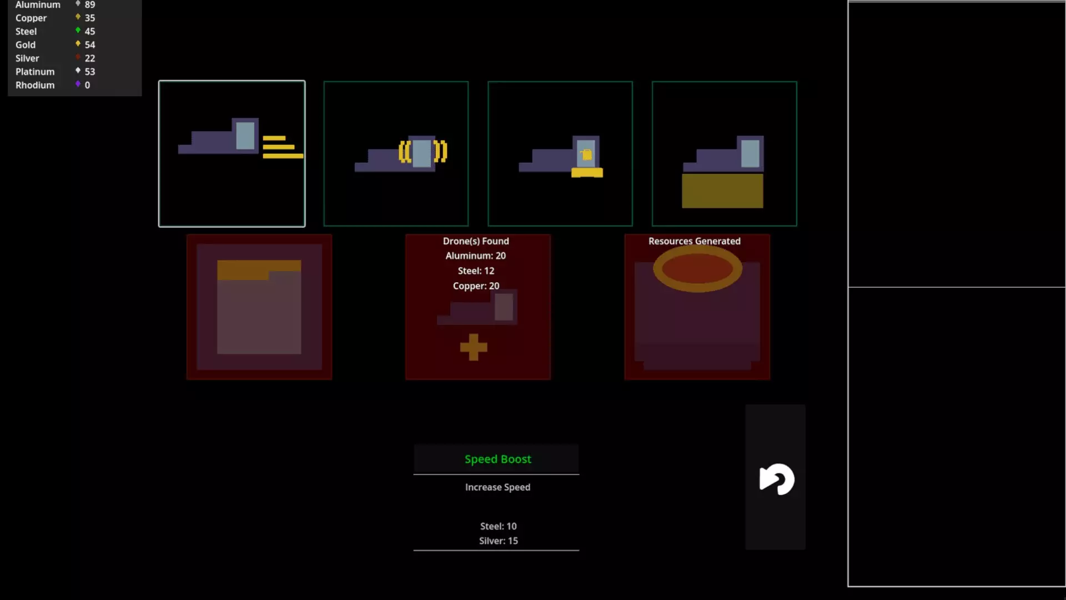Click the Steel: 10 upgrade cost line
Screen dimensions: 1066x600
point(498,526)
